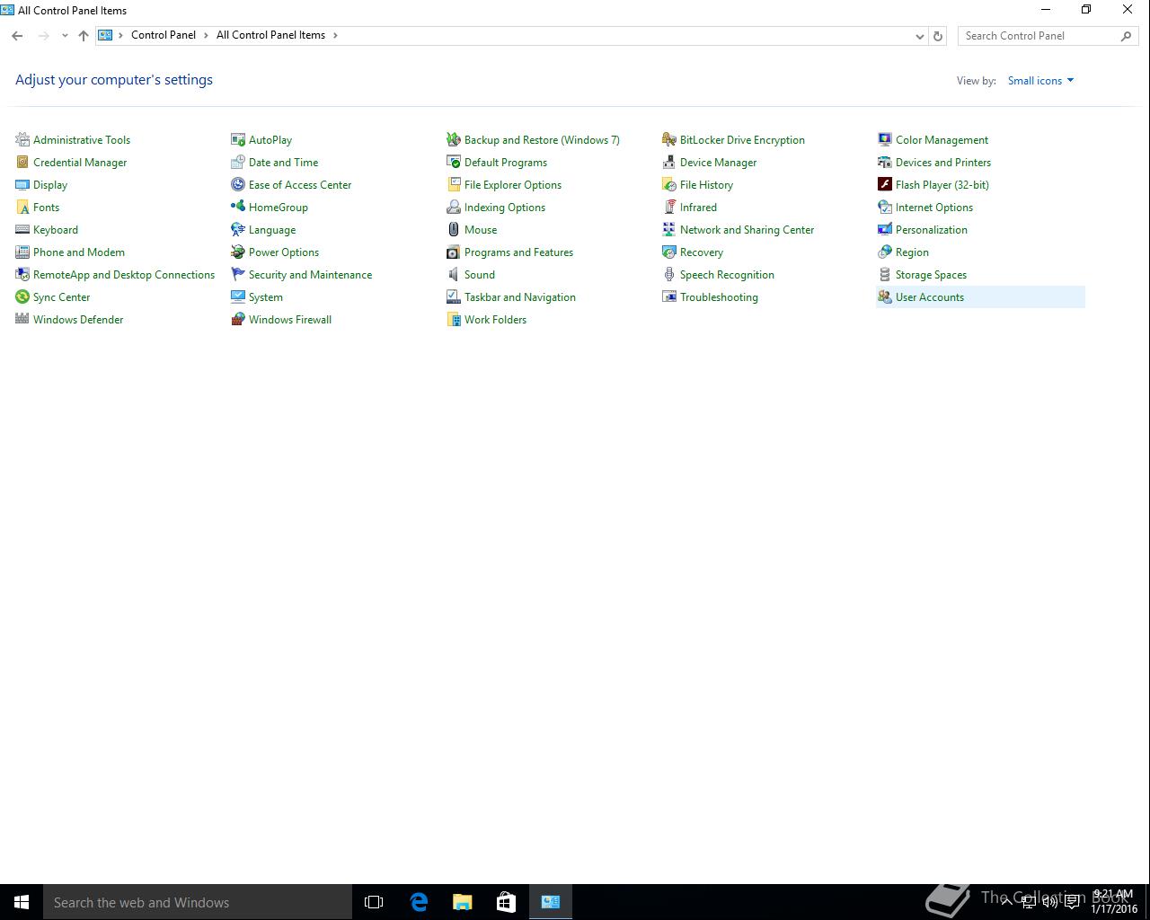
Task: Click the Power Options icon
Action: coord(238,252)
